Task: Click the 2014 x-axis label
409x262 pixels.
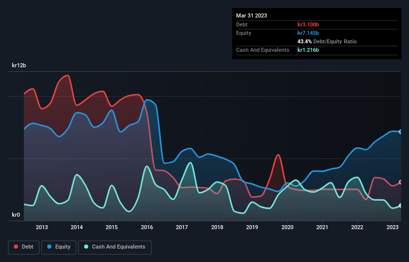Action: 77,227
